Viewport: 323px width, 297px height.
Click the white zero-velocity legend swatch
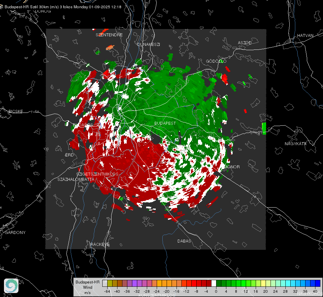point(214,283)
